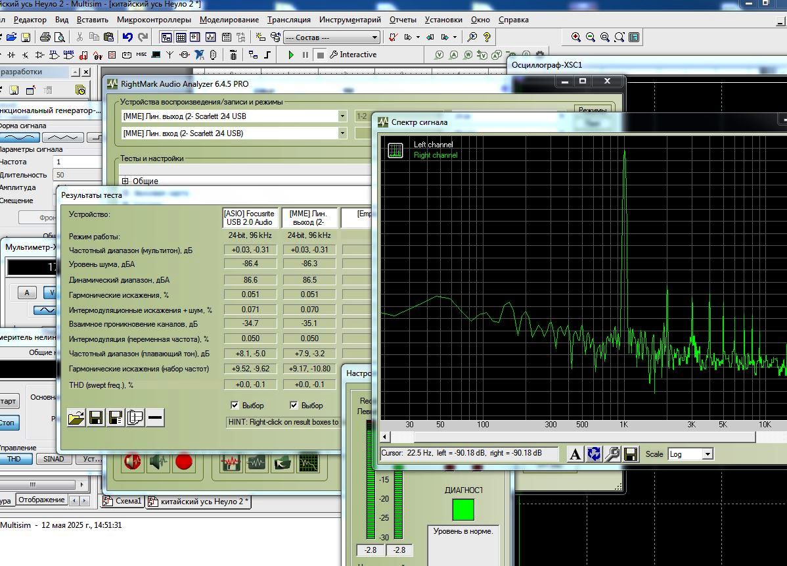Screen dimensions: 787x566
Task: Click the grid icon beside Left channel legend
Action: point(395,150)
